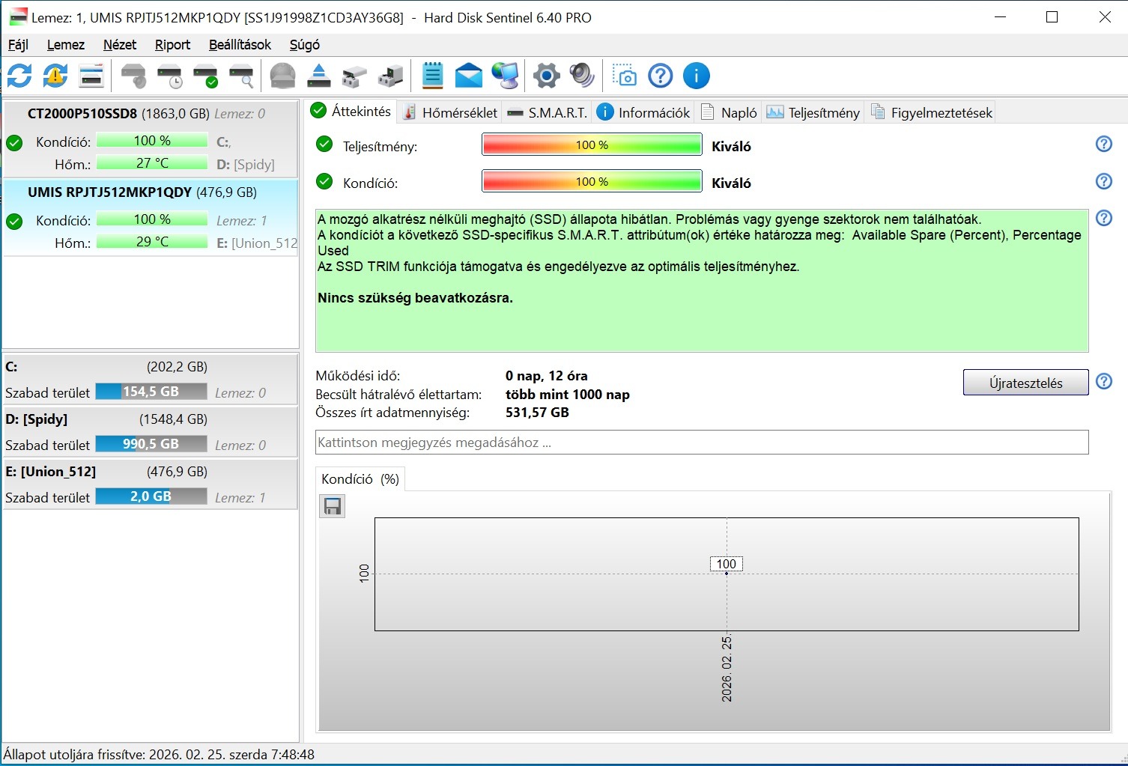This screenshot has width=1128, height=766.
Task: Switch to the Napló tab
Action: [x=730, y=112]
